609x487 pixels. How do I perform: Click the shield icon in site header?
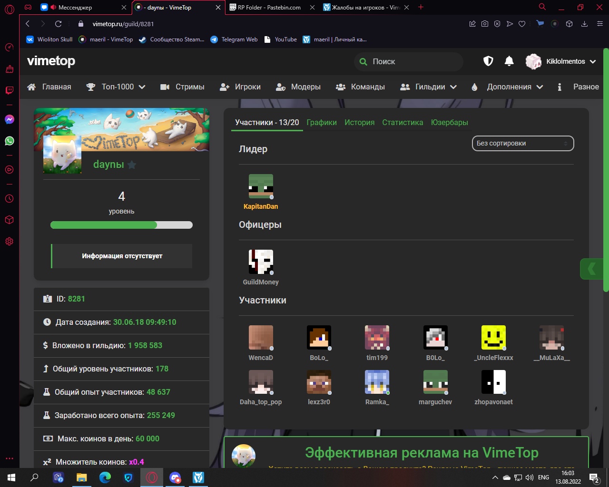pos(488,61)
